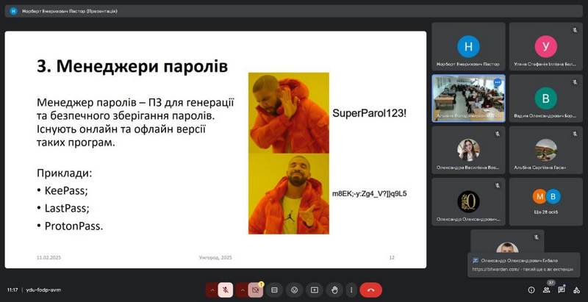Click the blue H avatar in presentation header
Screen dimensions: 588x302
pyautogui.click(x=13, y=11)
